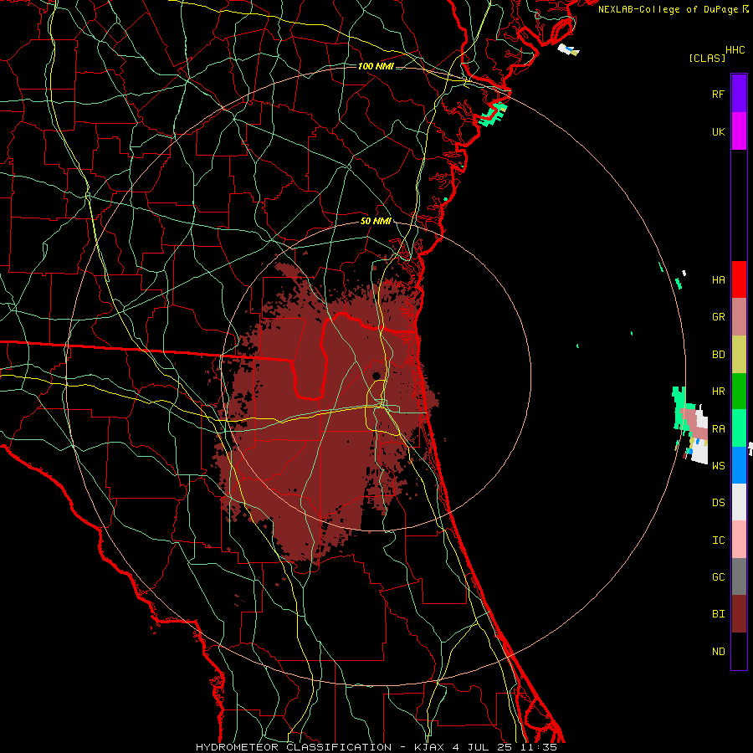Screen dimensions: 753x753
Task: Click the 'HA' legend label
Action: coord(718,279)
